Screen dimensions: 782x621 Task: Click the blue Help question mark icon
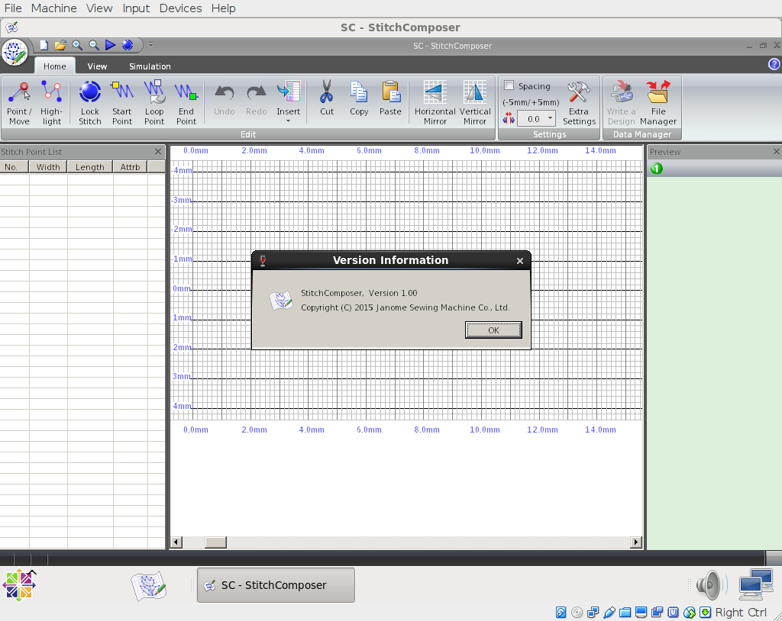pos(774,64)
